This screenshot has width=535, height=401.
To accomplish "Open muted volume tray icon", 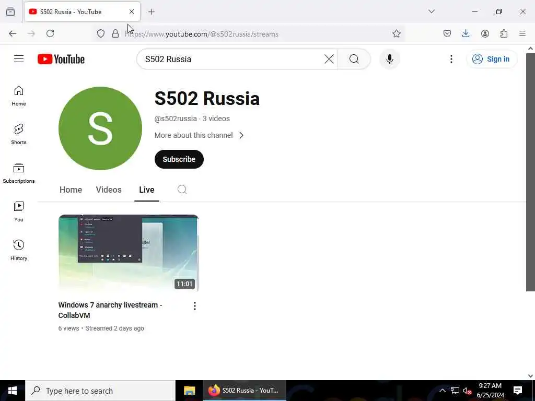I will point(467,391).
